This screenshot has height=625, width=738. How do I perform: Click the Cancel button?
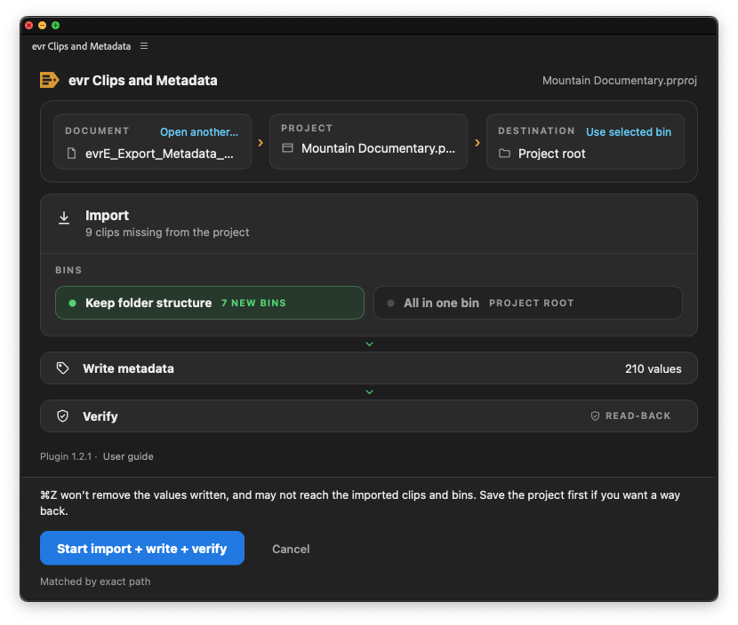(x=291, y=549)
